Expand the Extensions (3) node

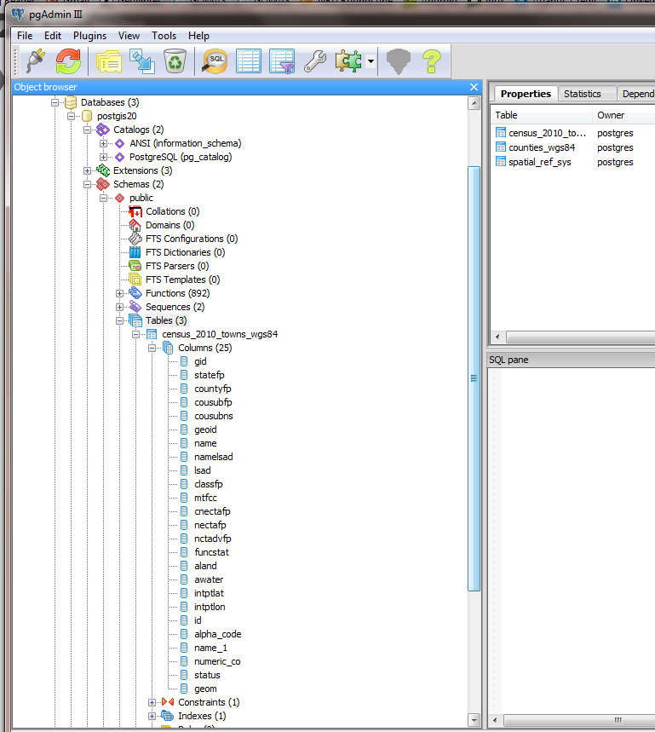tap(87, 170)
